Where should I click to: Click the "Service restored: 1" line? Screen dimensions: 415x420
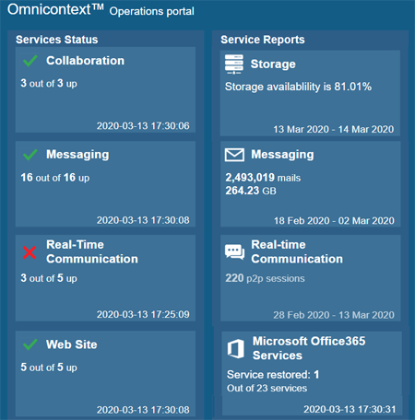273,375
